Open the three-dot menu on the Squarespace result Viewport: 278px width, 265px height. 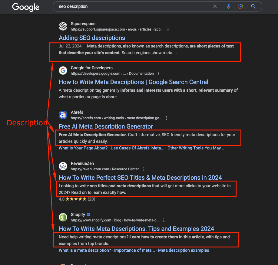point(168,29)
